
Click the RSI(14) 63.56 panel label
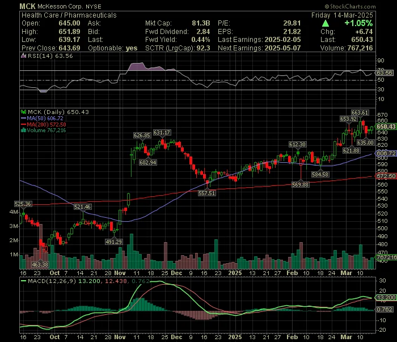pos(50,56)
